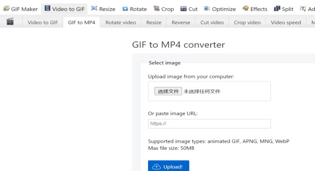Screen dimensions: 315x171
Task: Open the Crop menu label
Action: coord(167,9)
